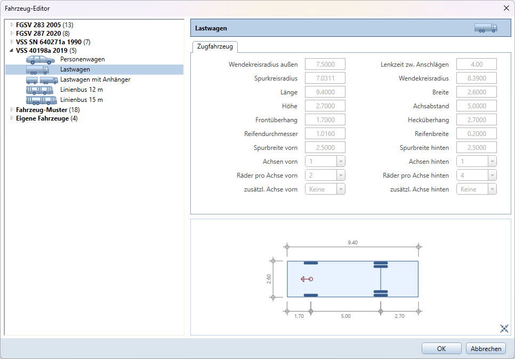Click the Wendekreisradius außen field
This screenshot has height=359, width=515.
pyautogui.click(x=325, y=64)
